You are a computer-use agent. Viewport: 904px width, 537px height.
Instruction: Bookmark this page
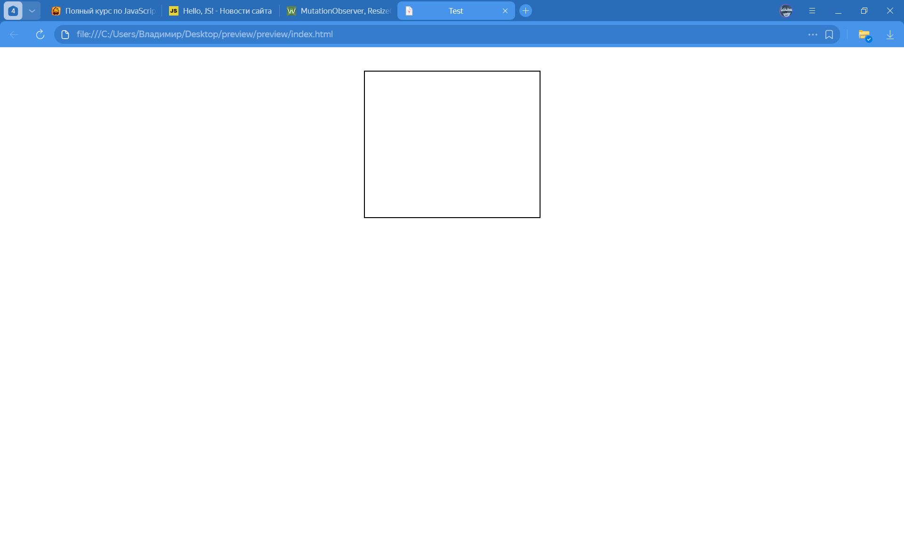click(829, 34)
